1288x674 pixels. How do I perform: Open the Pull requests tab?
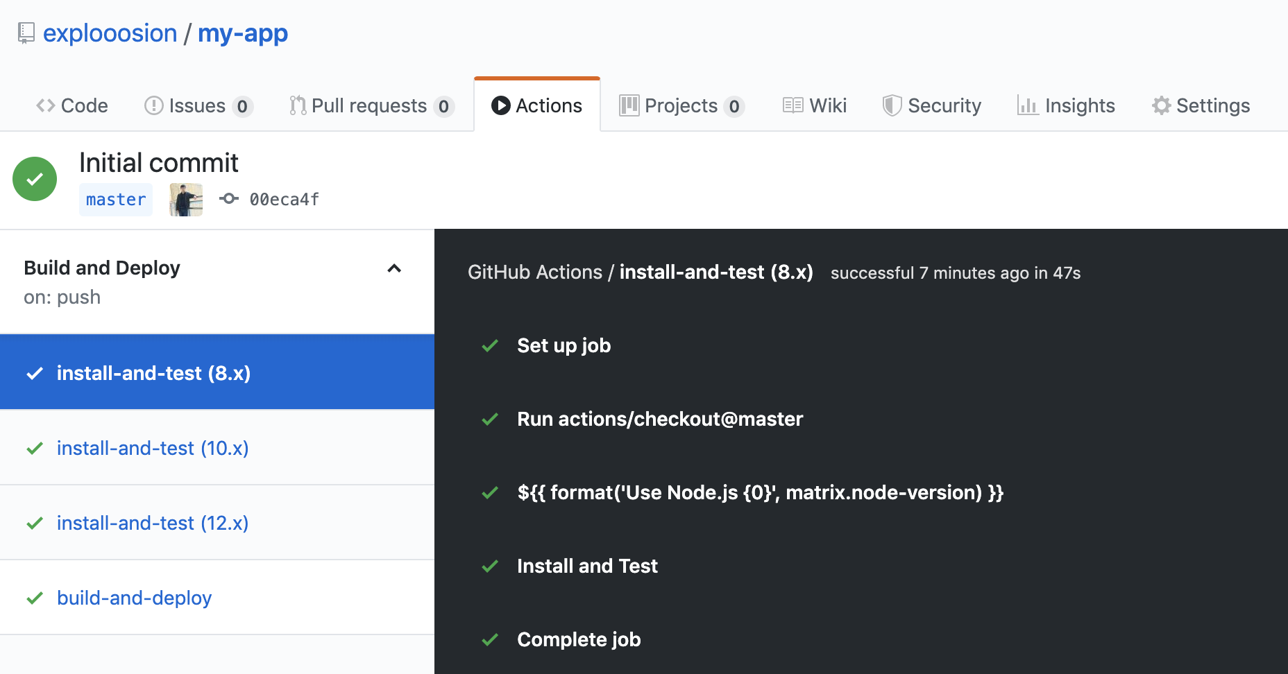(372, 105)
